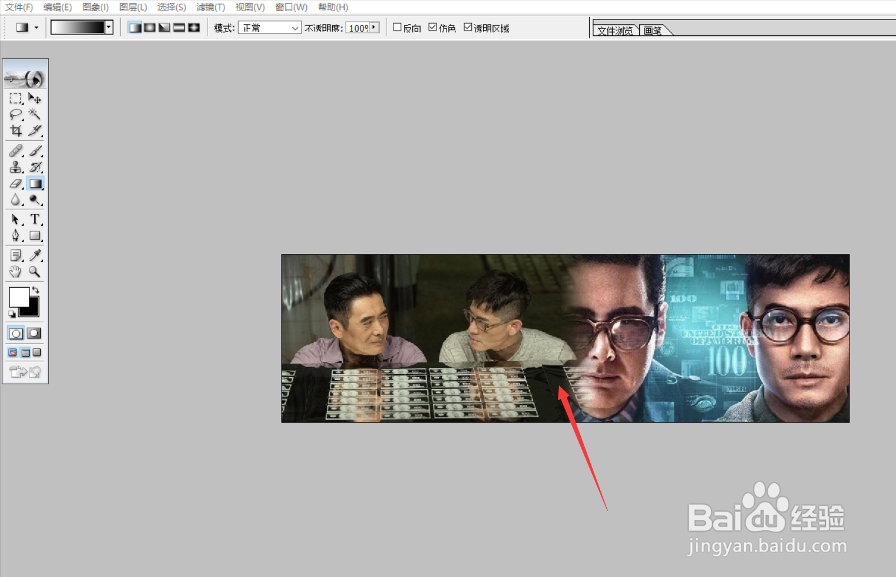Open the 视图(V) menu
Image resolution: width=896 pixels, height=577 pixels.
250,7
